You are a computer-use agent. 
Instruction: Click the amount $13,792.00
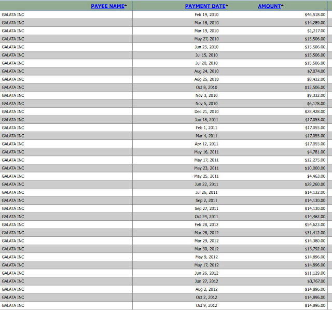pyautogui.click(x=315, y=249)
